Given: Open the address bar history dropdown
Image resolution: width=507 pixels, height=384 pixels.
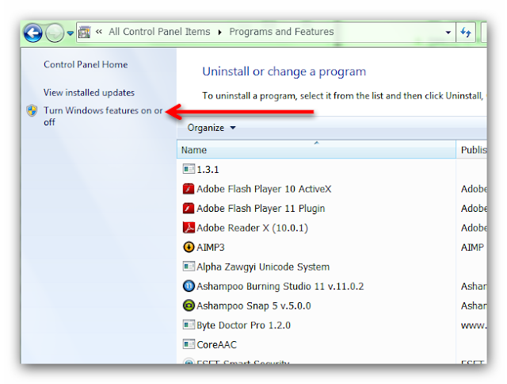Looking at the screenshot, I should pyautogui.click(x=448, y=32).
